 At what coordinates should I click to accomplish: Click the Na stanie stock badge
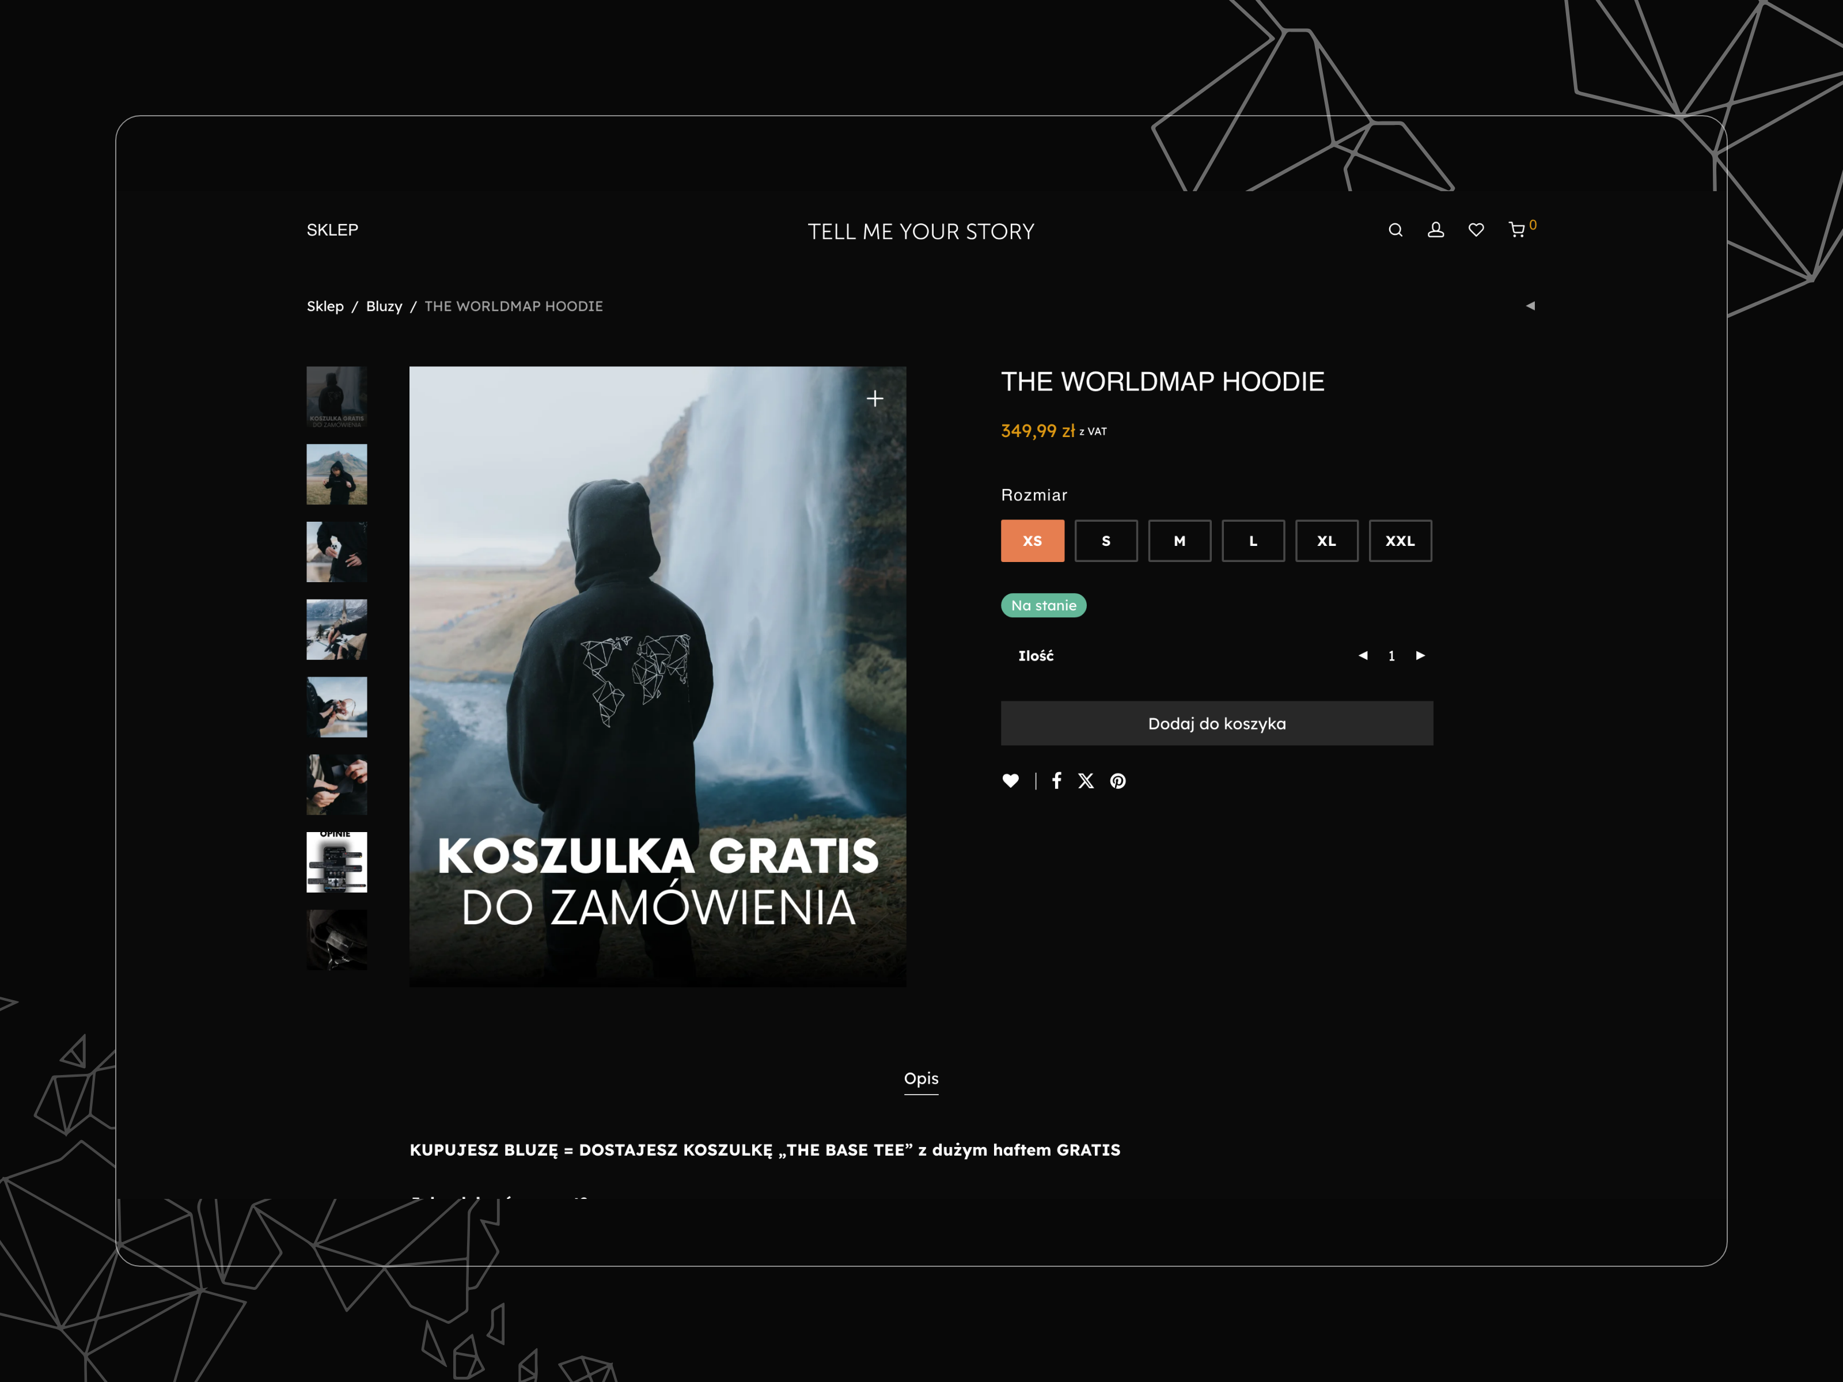coord(1044,606)
